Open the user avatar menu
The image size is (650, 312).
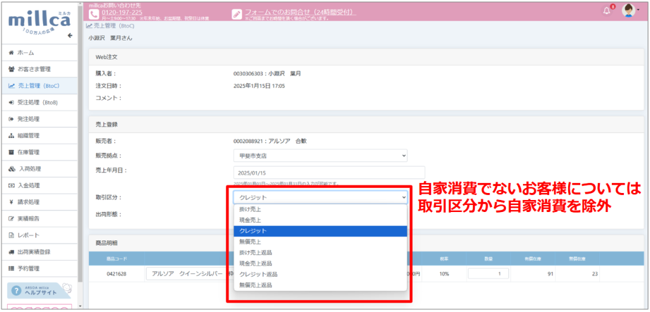point(629,11)
